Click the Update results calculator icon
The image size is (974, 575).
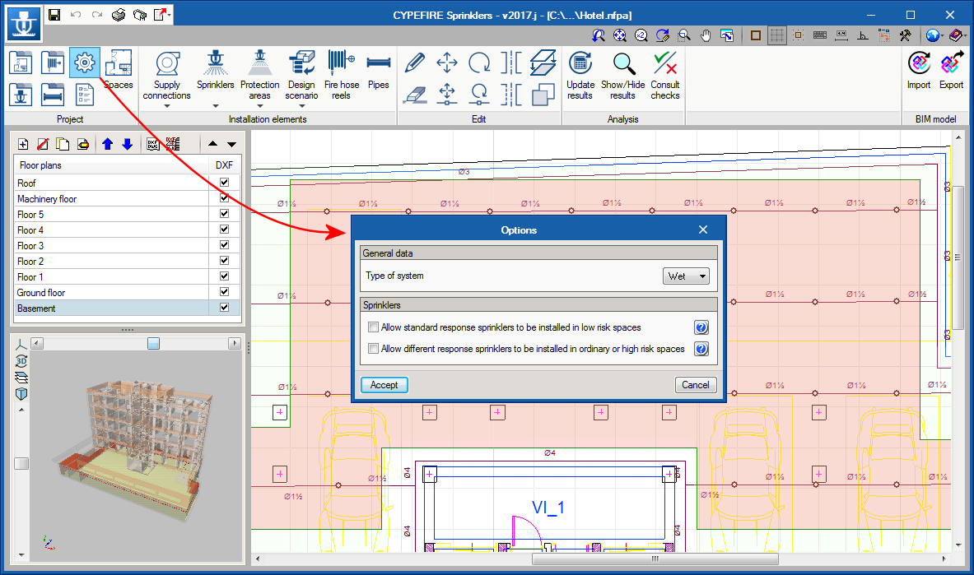point(580,64)
